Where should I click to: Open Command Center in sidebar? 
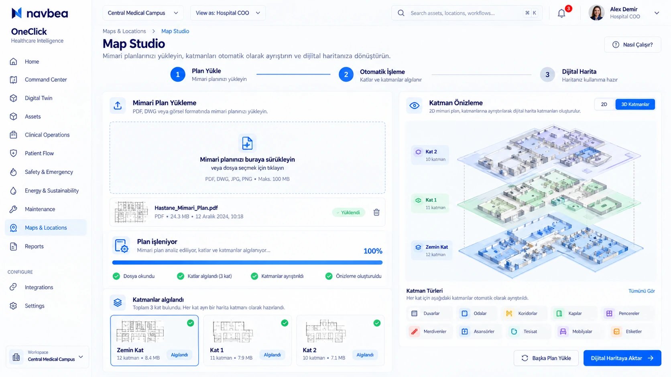tap(46, 80)
